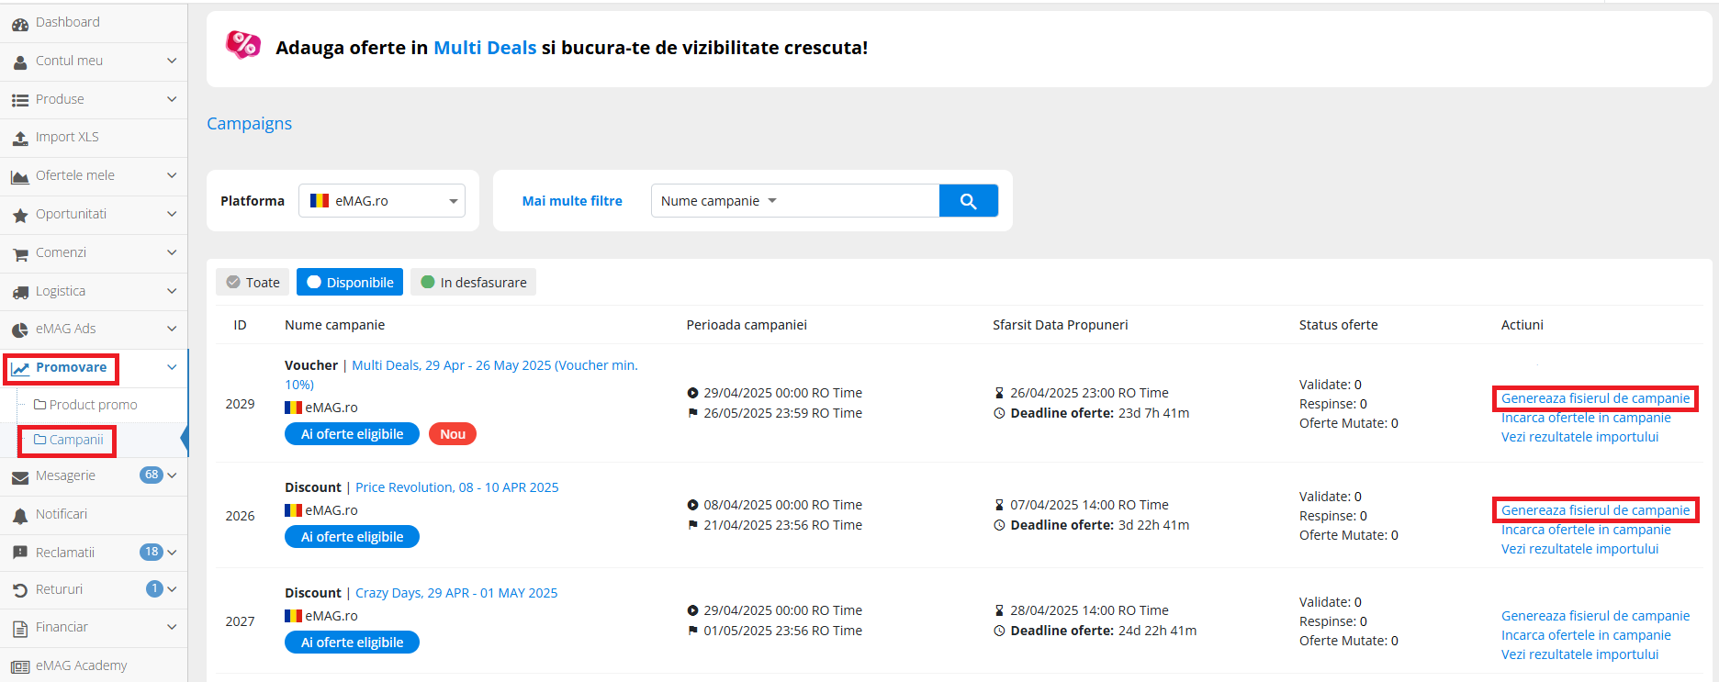Click the Reclamatii comment icon
Image resolution: width=1719 pixels, height=682 pixels.
pyautogui.click(x=20, y=553)
